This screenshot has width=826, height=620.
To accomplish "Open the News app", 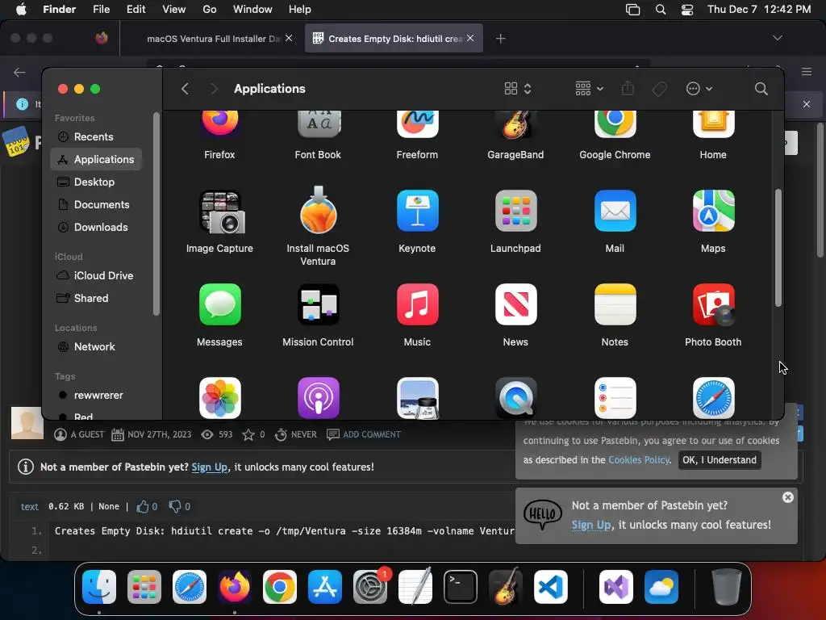I will pyautogui.click(x=515, y=304).
